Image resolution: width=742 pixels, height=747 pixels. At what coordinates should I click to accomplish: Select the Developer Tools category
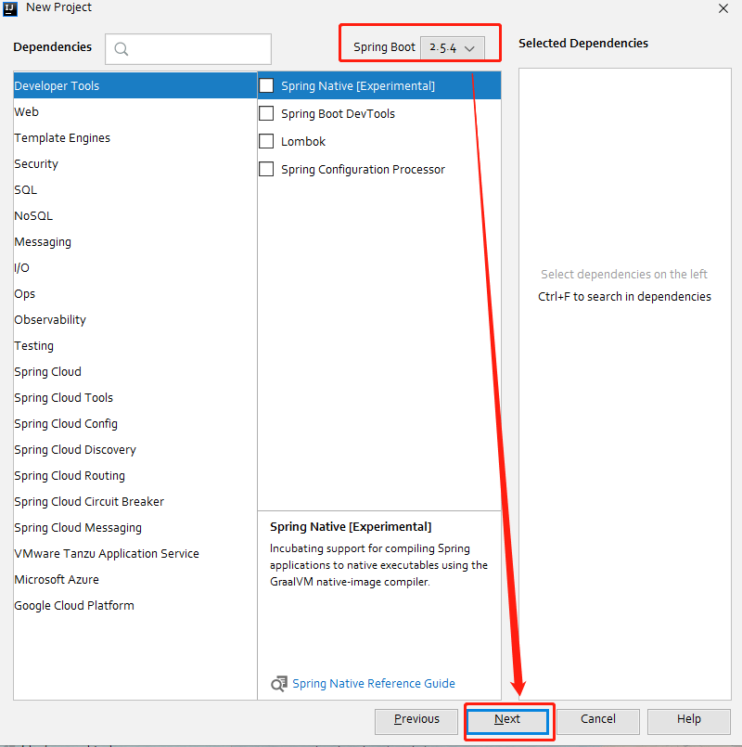click(x=135, y=85)
